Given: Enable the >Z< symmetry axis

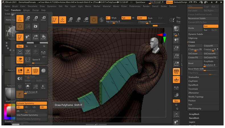Looking at the screenshot, I should coord(34,107).
